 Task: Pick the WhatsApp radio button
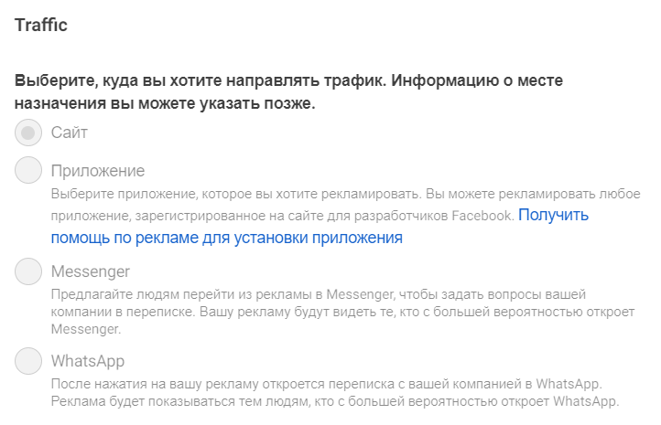click(28, 361)
